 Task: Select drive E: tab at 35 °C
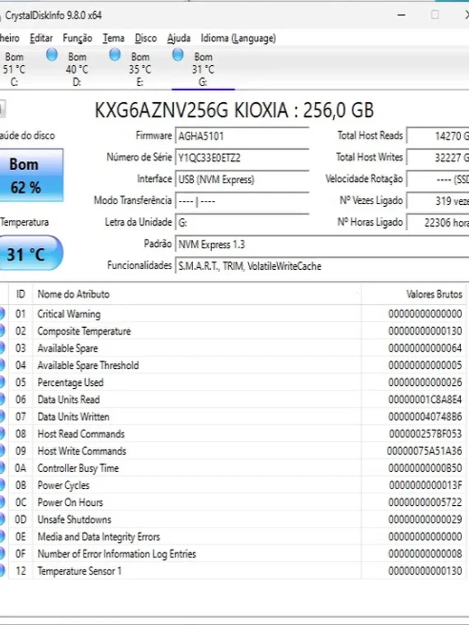pos(140,69)
